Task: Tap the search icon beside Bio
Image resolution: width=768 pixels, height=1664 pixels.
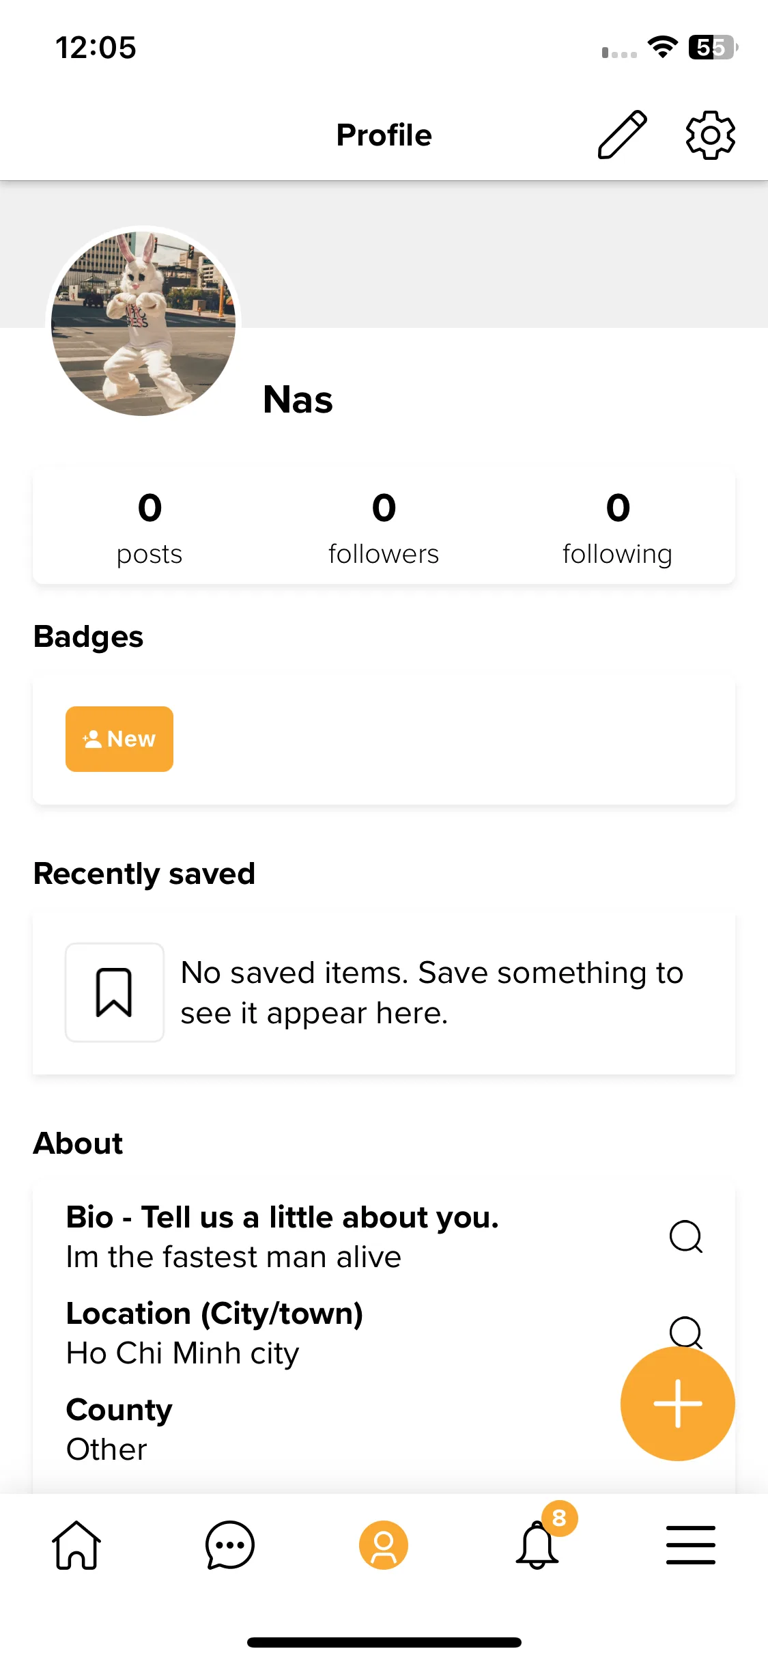Action: click(685, 1236)
